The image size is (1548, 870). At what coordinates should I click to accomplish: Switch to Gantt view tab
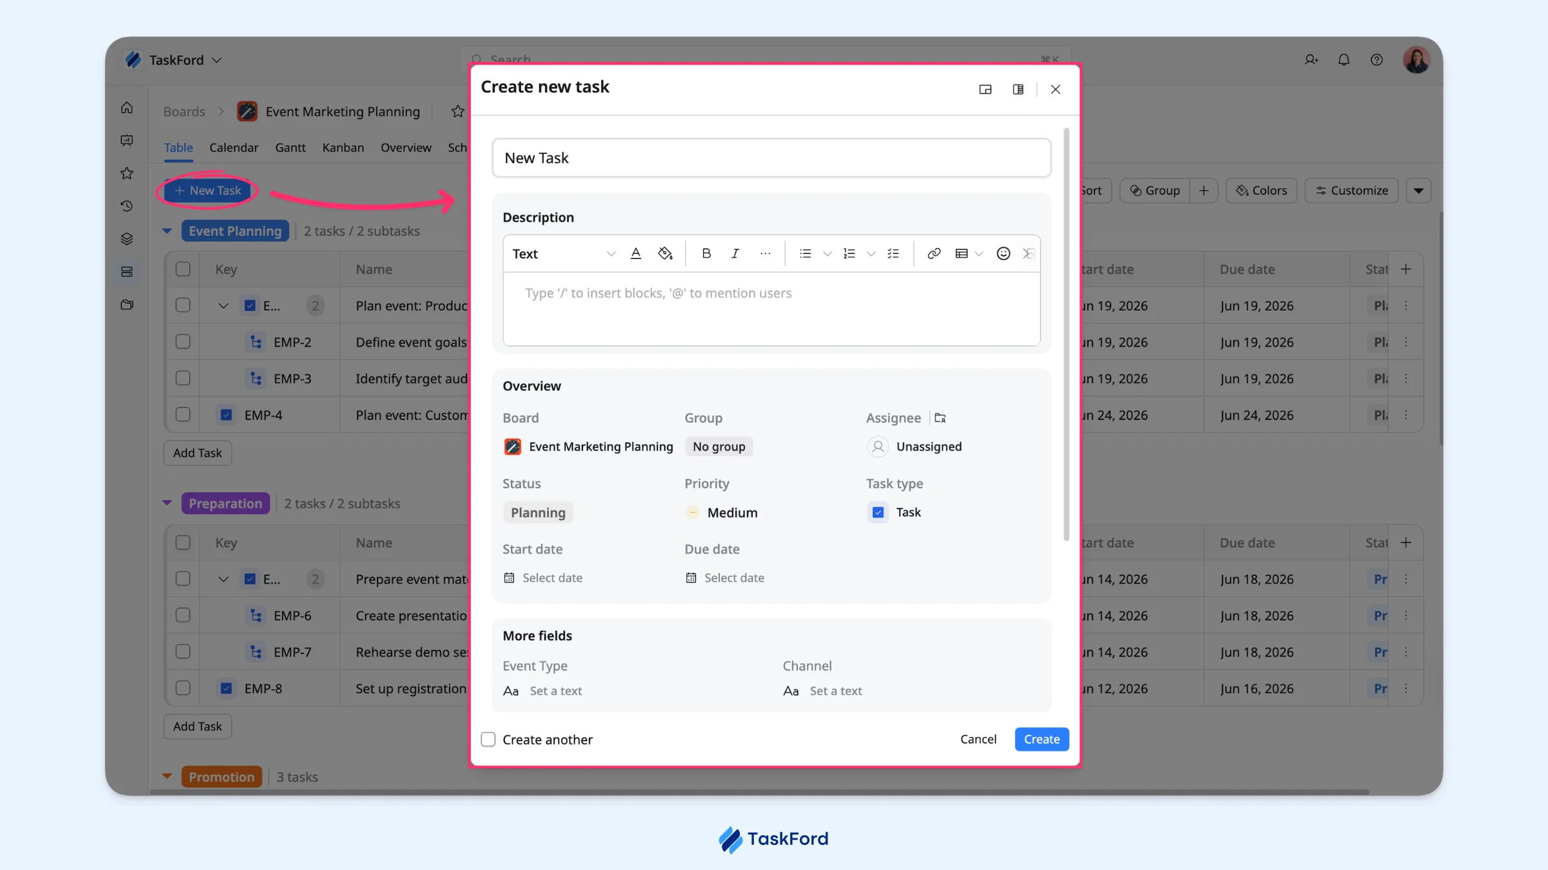click(290, 148)
